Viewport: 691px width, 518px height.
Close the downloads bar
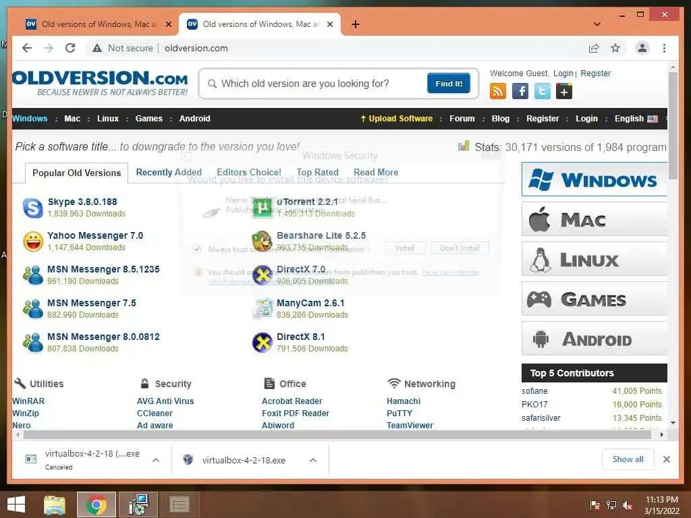point(666,459)
